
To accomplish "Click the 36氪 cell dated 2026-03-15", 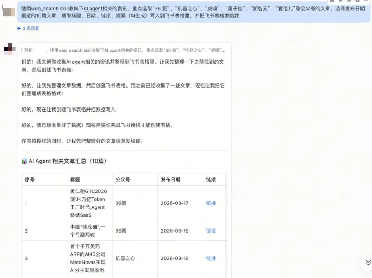I will tap(135, 230).
